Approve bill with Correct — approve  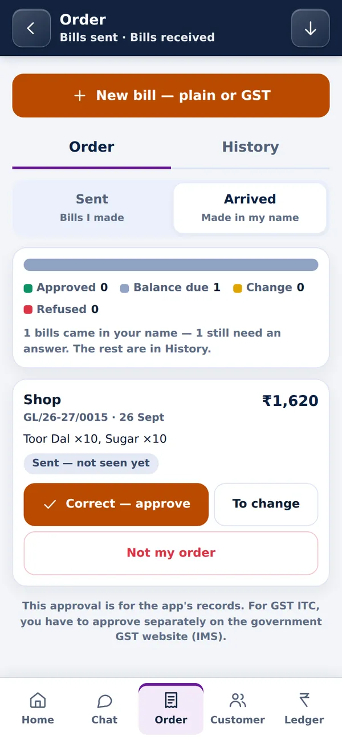(x=116, y=504)
